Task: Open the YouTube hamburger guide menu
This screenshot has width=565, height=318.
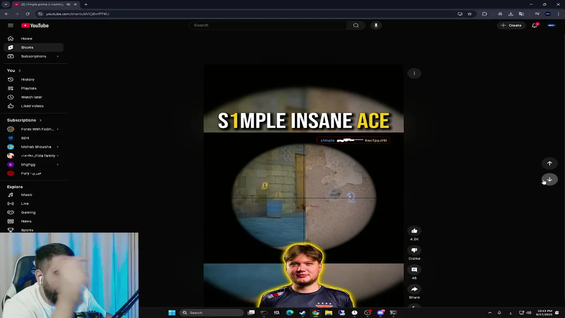Action: (x=11, y=25)
